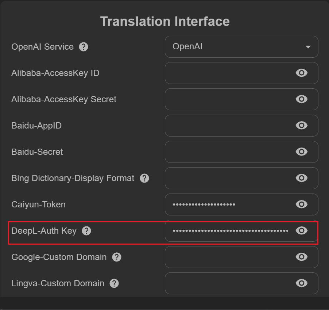Click the Google-Custom Domain question mark icon
Viewport: 329px width, 310px height.
coord(116,257)
